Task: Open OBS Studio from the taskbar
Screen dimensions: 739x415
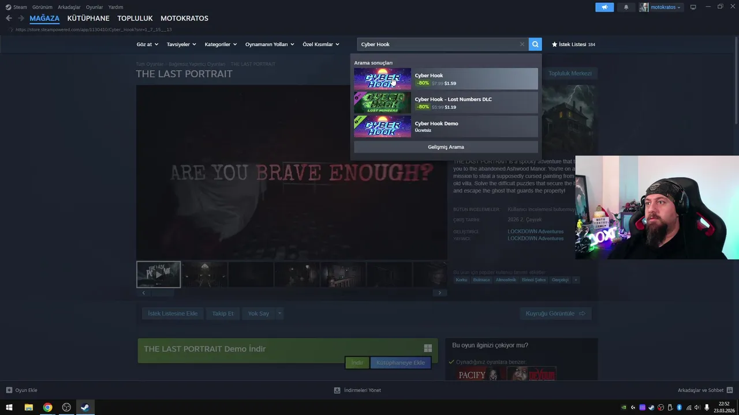Action: (x=66, y=408)
